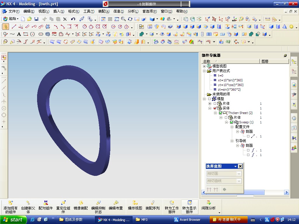Select the Zoom magnifier view tool
Screen dimensions: 299x224
pos(123,19)
